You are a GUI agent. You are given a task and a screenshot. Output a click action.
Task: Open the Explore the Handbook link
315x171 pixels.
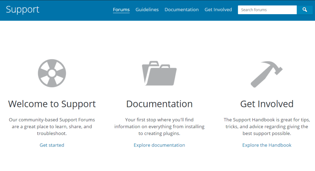point(267,145)
